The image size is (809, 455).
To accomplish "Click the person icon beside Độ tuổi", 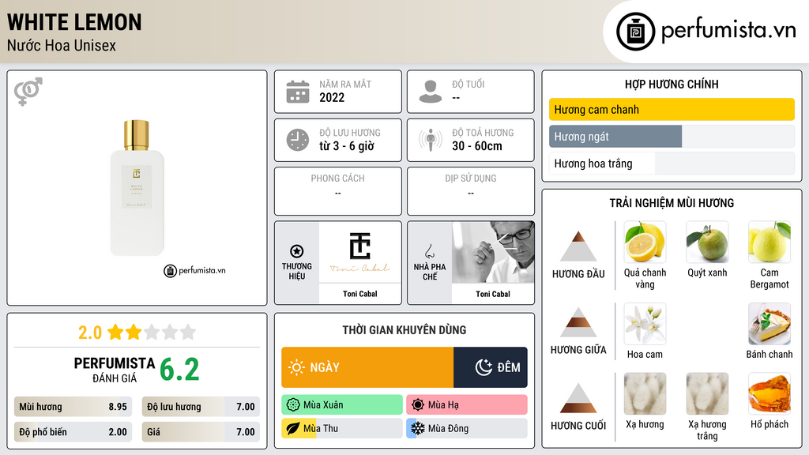I will (x=431, y=92).
